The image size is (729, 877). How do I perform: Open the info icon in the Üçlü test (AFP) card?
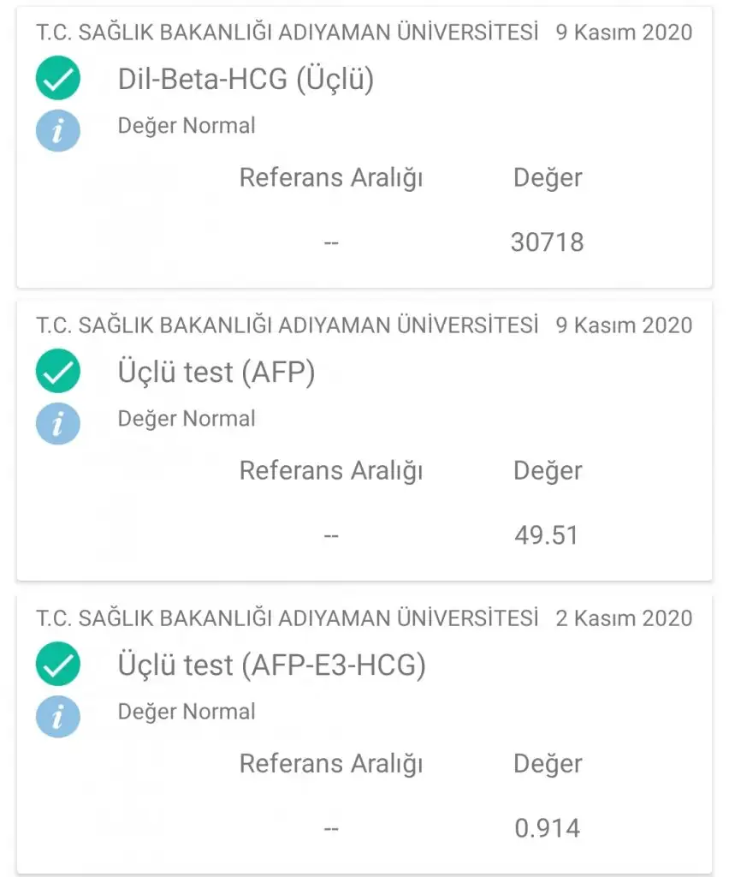[58, 424]
